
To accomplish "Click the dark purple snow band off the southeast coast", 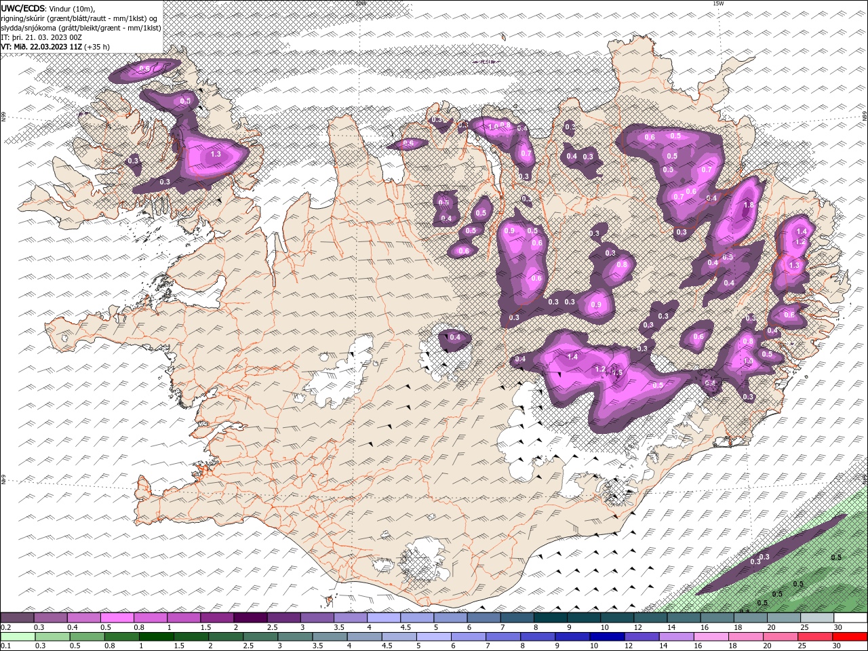I will point(770,556).
